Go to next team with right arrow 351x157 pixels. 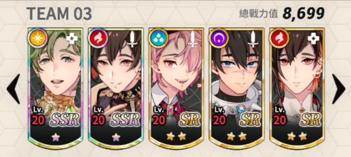coord(338,89)
